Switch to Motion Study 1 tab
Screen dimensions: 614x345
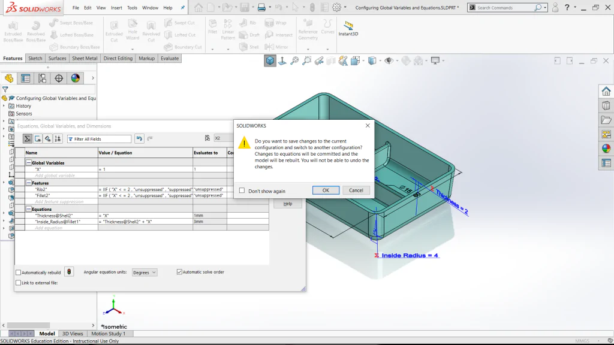click(109, 334)
